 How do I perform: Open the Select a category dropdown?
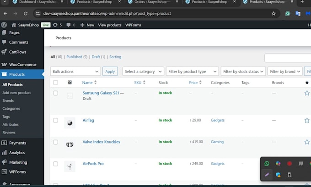pyautogui.click(x=143, y=71)
